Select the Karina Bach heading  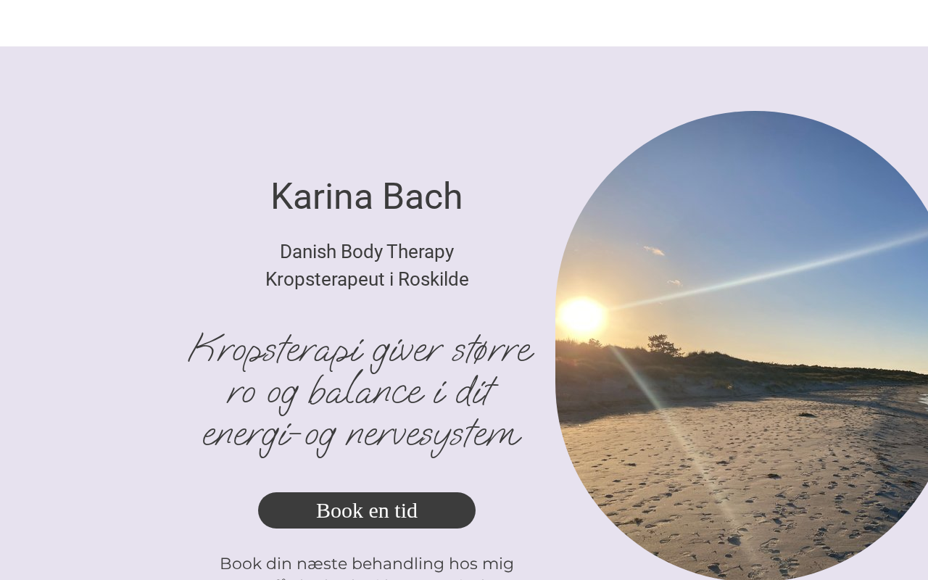coord(367,196)
